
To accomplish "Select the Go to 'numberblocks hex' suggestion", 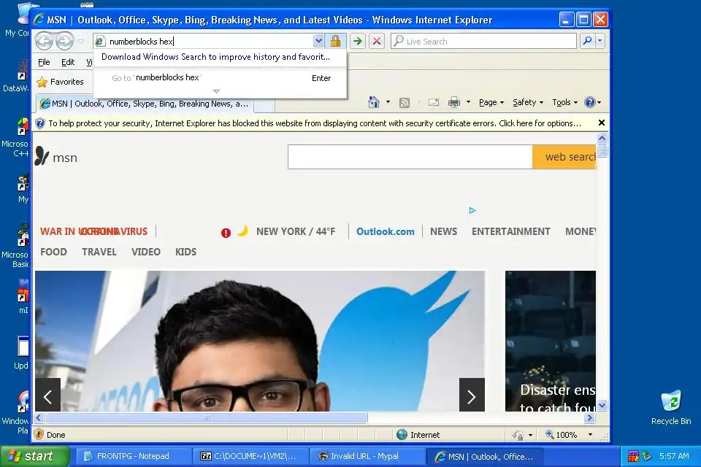I will coord(220,78).
